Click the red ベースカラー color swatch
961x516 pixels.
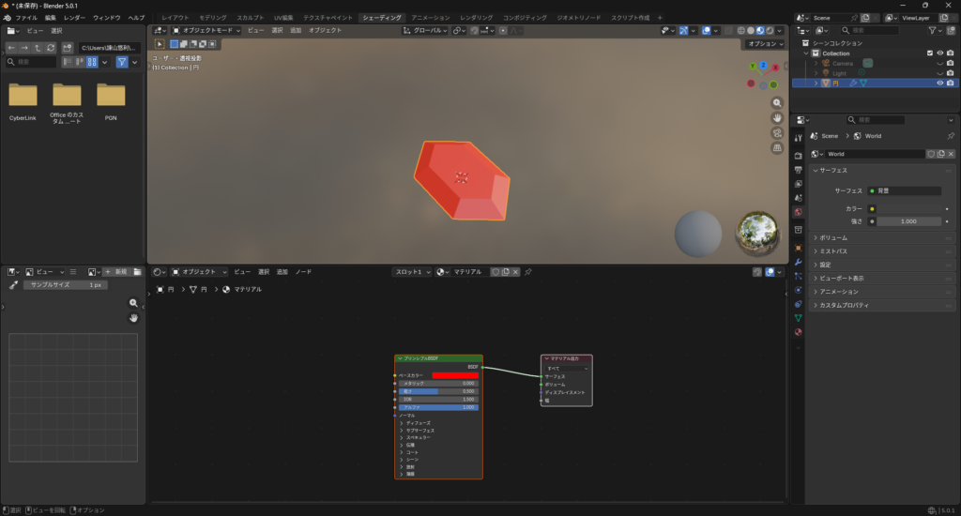point(455,375)
